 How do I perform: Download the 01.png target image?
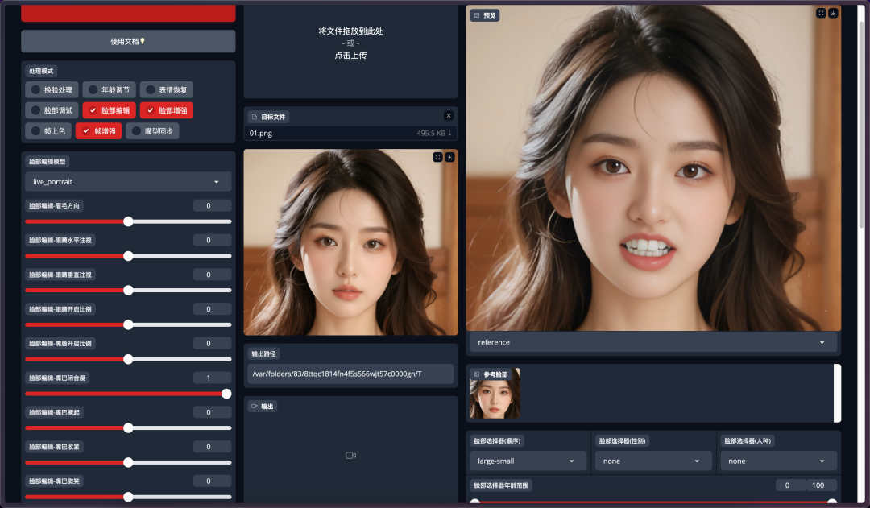450,158
